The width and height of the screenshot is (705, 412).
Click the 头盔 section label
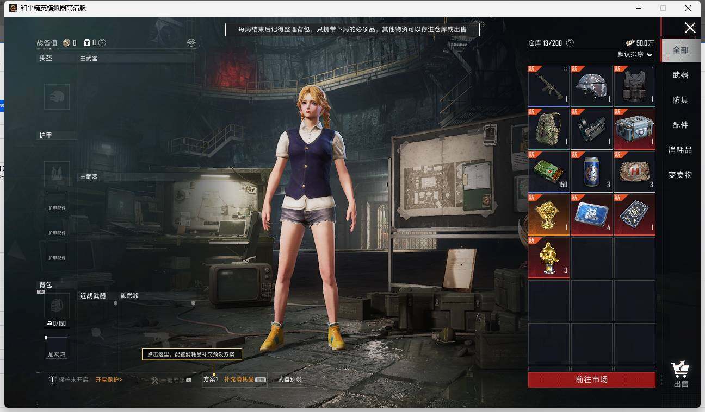tap(45, 58)
